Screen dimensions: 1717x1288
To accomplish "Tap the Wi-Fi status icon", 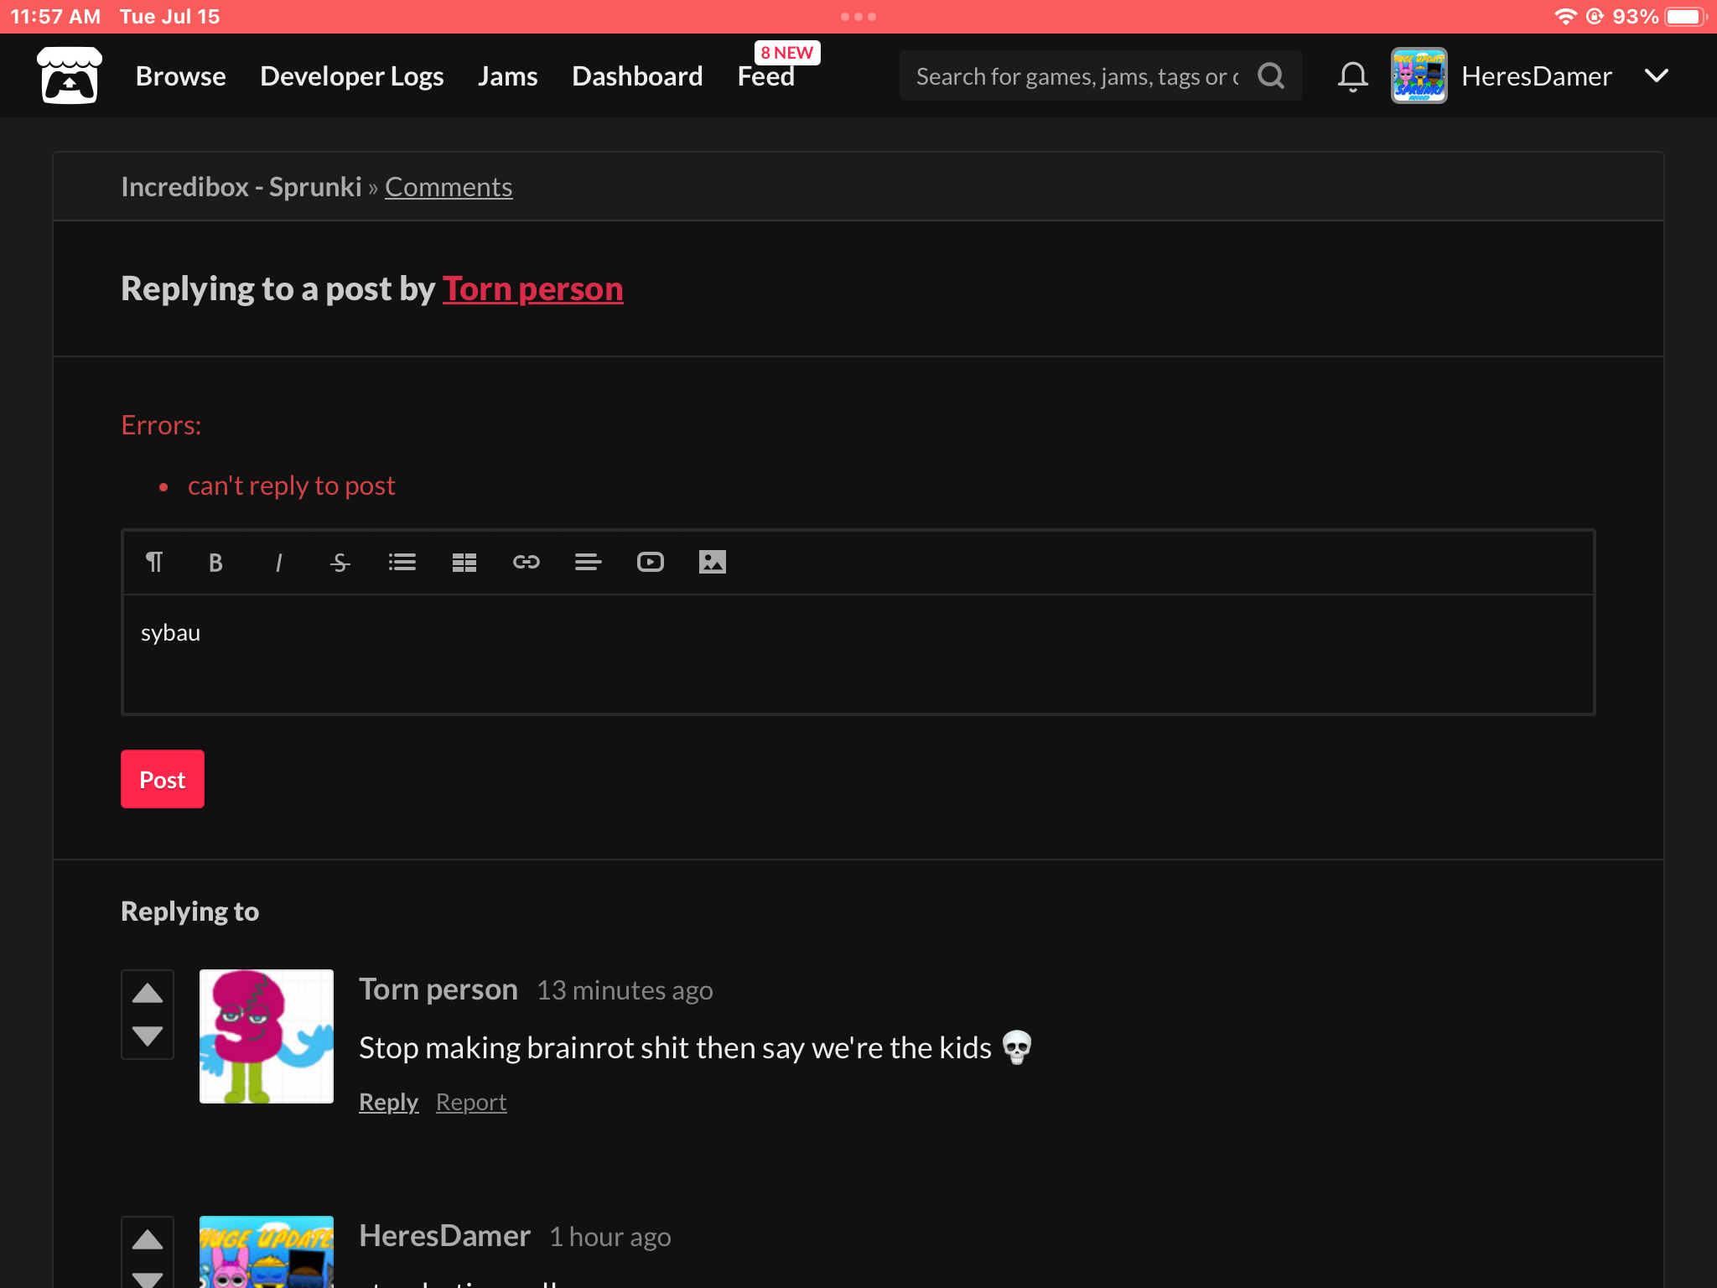I will tap(1564, 17).
